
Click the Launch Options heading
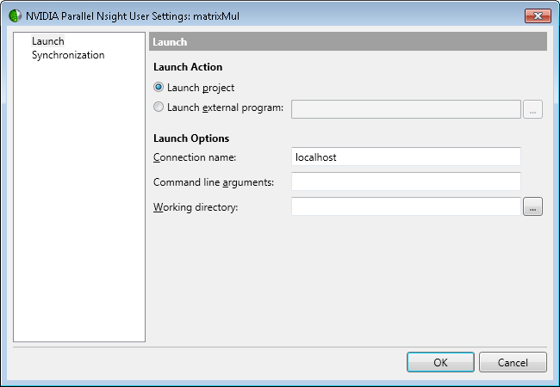click(191, 138)
